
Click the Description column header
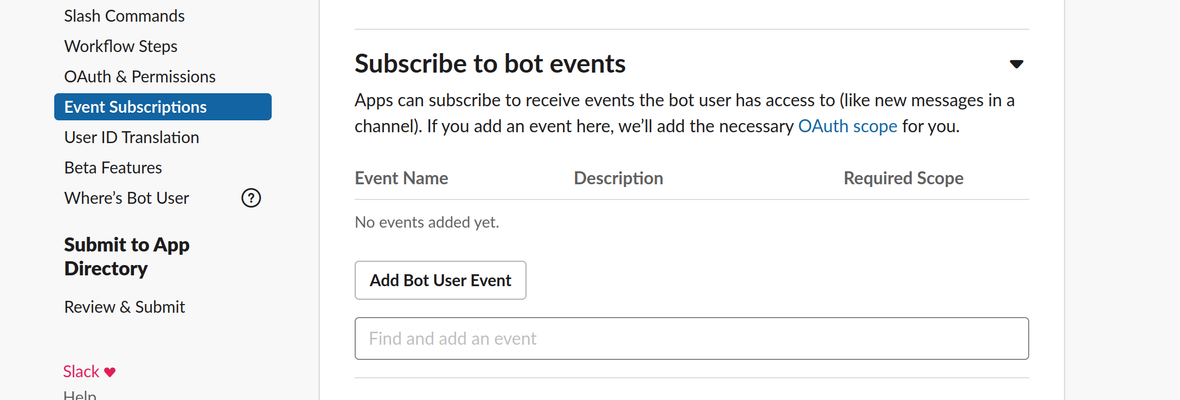[618, 178]
